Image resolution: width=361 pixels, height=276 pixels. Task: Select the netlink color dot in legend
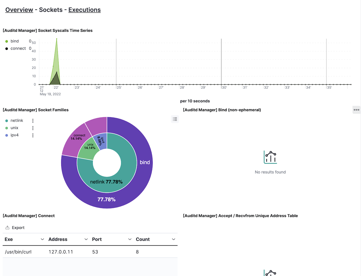6,120
